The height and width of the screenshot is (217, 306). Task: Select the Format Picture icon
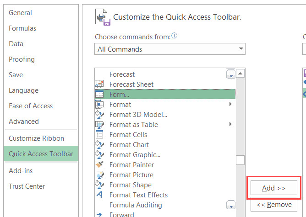99,175
